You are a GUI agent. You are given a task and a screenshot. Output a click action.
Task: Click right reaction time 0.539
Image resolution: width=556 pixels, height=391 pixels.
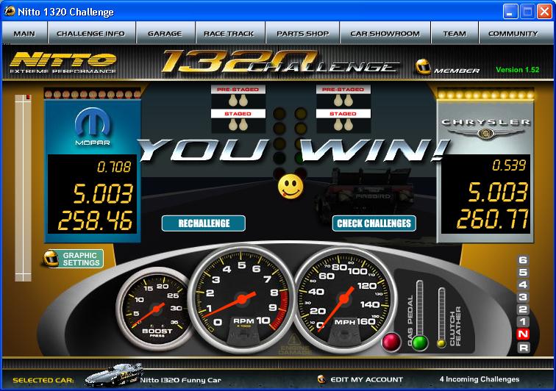click(x=509, y=165)
